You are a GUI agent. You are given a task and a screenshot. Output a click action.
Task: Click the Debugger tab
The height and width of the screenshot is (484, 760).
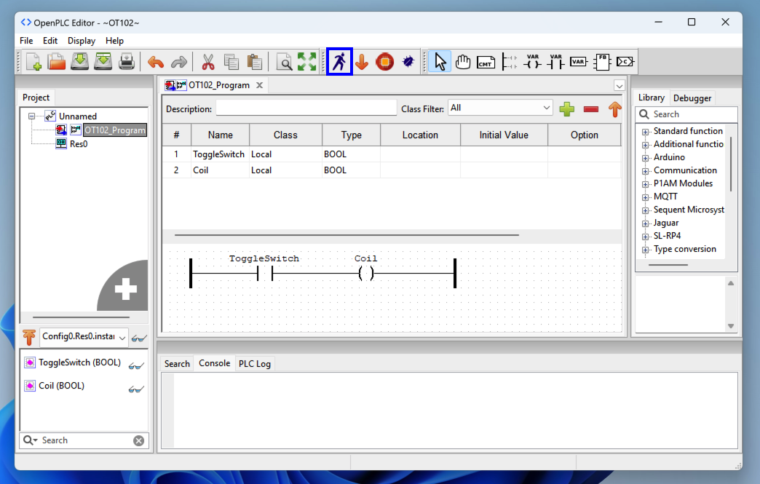[x=692, y=98]
